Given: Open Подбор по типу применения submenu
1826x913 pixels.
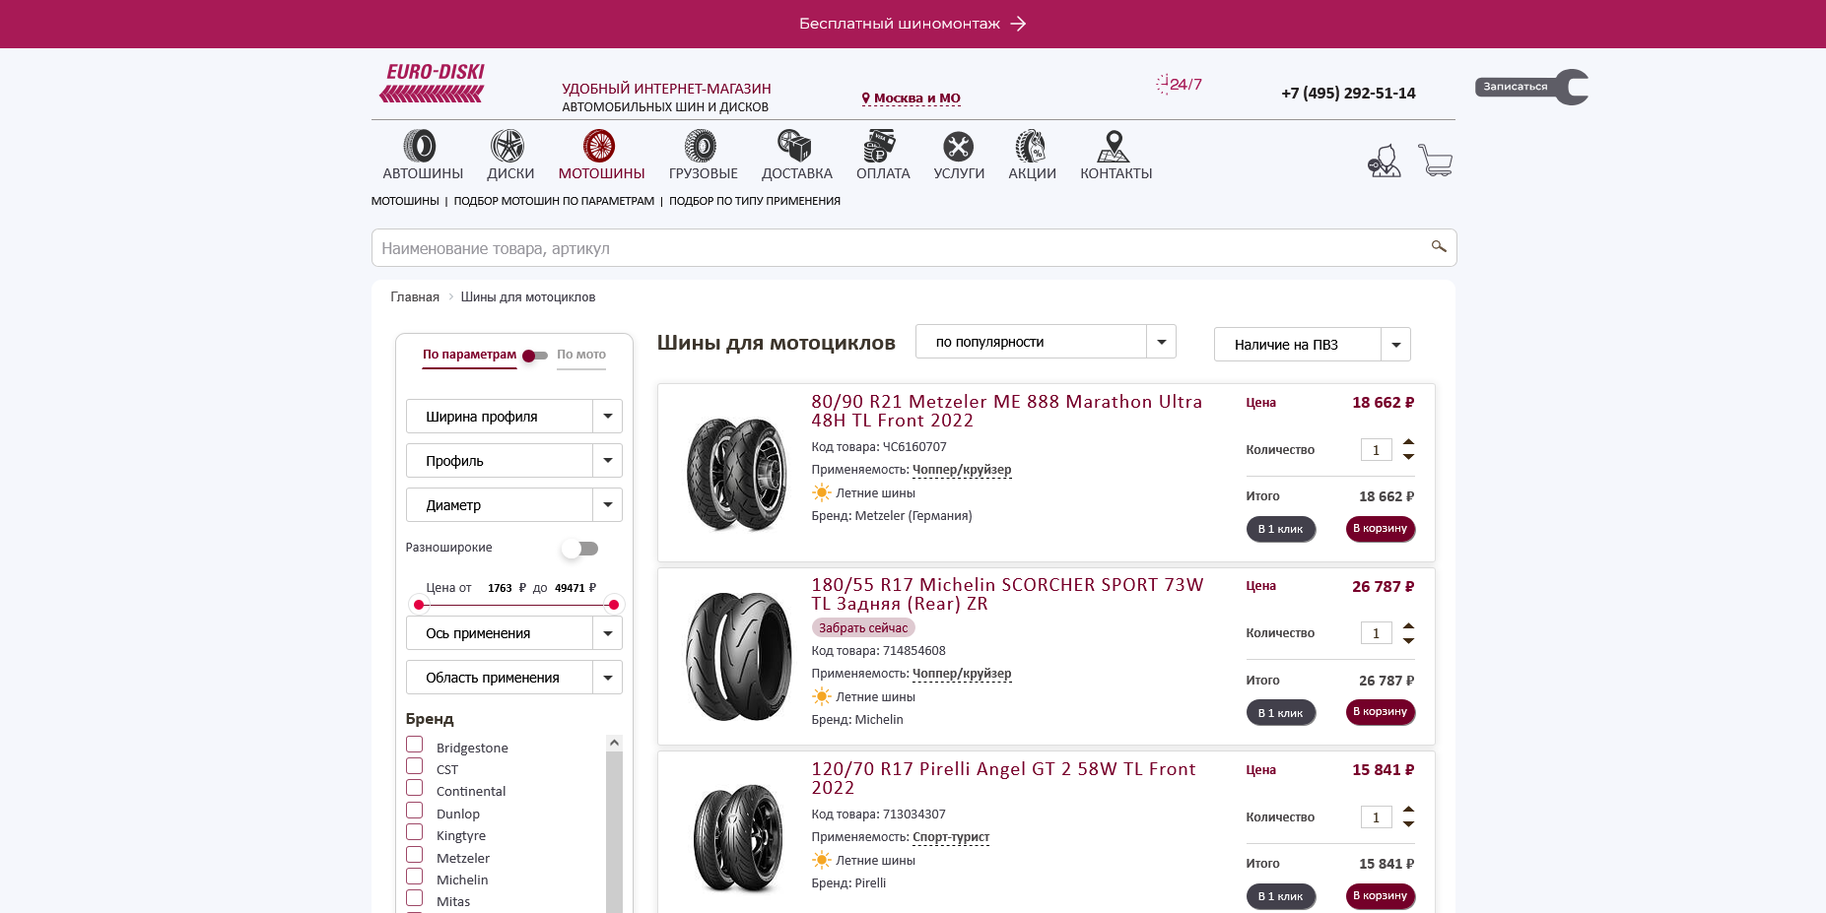Looking at the screenshot, I should [755, 201].
